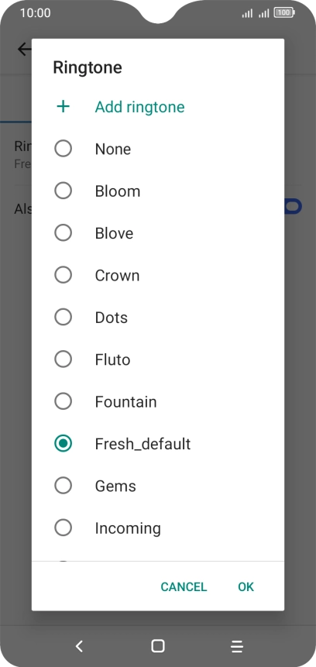
Task: Select Crown ringtone
Action: (x=158, y=275)
